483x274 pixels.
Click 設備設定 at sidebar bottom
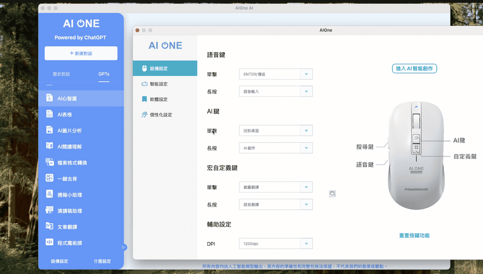coord(60,261)
